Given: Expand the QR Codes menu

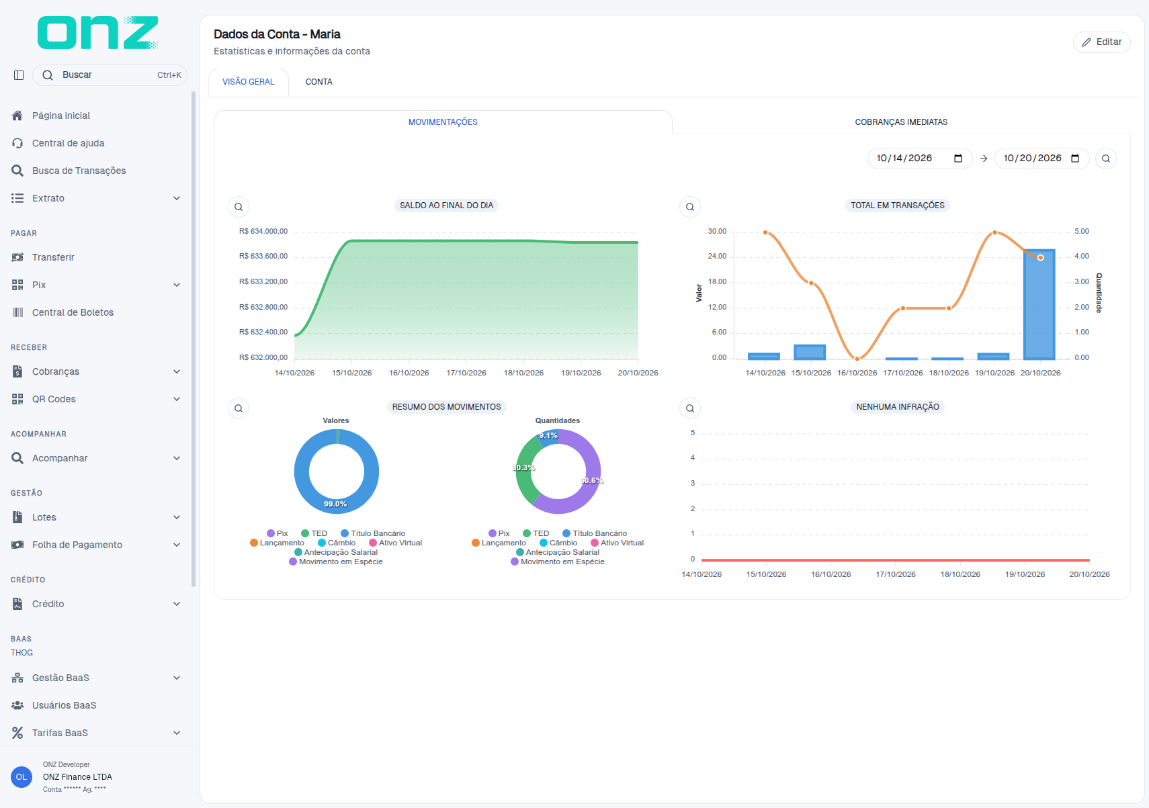Looking at the screenshot, I should click(x=177, y=399).
